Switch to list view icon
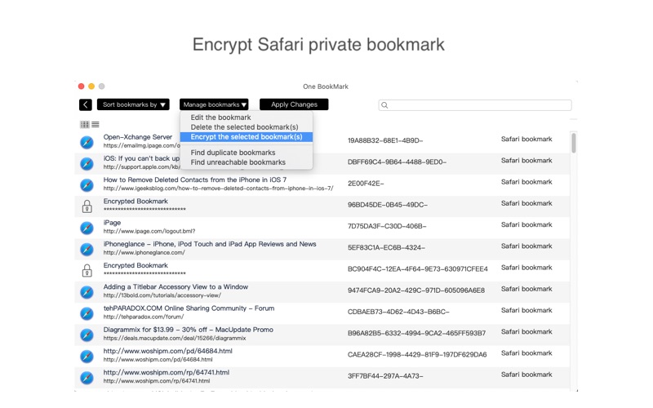Screen dimensions: 653x408 96,125
